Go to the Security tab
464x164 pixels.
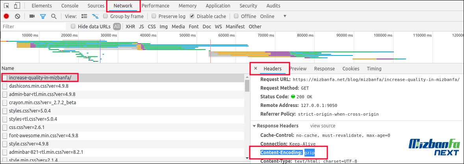(248, 6)
